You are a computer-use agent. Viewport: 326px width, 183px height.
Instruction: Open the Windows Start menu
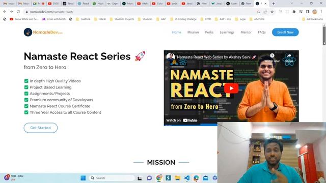point(83,178)
